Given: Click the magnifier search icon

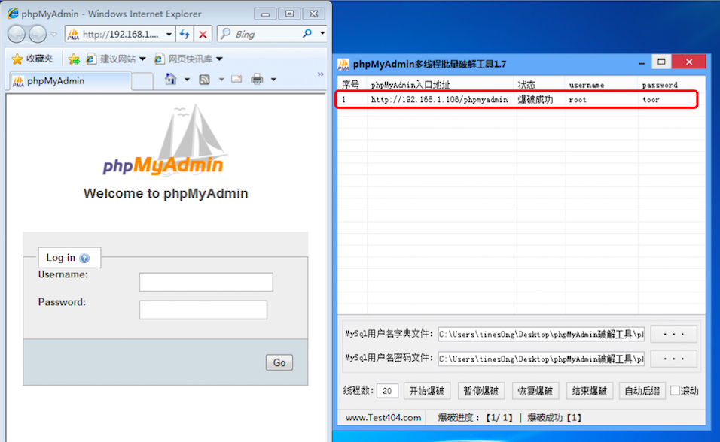Looking at the screenshot, I should click(x=307, y=34).
